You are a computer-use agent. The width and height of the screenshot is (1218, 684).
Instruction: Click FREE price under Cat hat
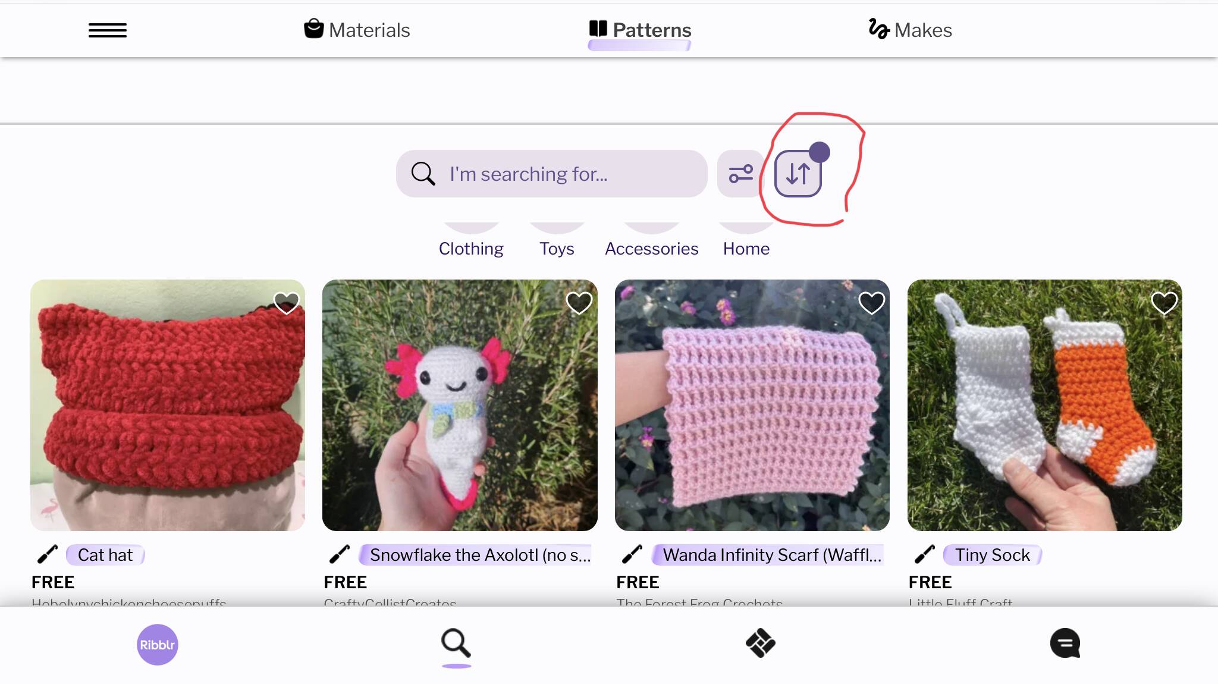coord(53,582)
